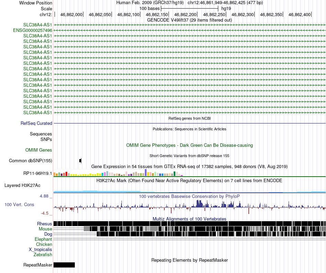
Task: Click the 4.88 upper scale value
Action: click(44, 196)
